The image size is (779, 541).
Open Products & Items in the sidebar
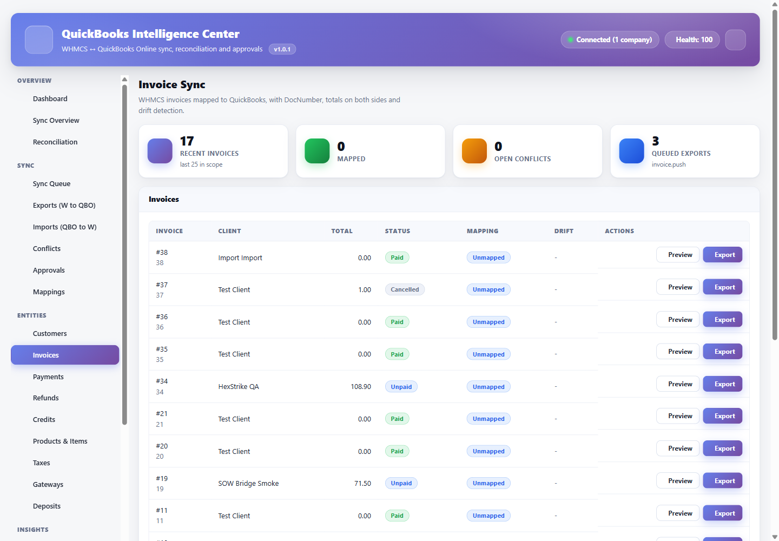[x=65, y=441]
